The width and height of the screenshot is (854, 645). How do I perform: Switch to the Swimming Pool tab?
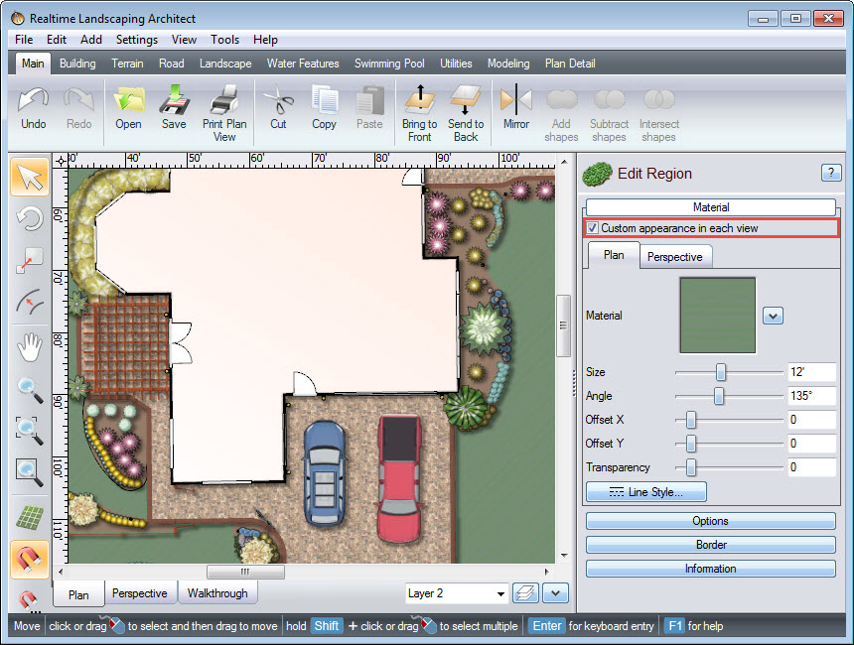(389, 64)
